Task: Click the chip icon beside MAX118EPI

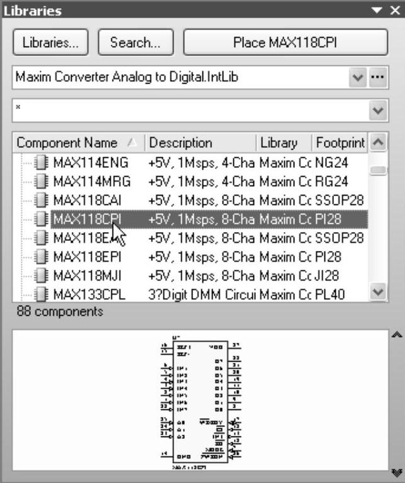Action: [42, 257]
